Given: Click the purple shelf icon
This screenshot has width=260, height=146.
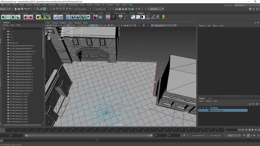Looking at the screenshot, I should coord(108,17).
